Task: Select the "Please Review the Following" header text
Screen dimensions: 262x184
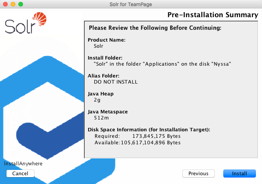Action: click(155, 28)
